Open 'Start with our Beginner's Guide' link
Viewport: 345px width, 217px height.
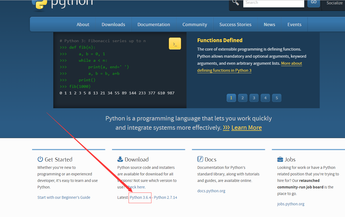(64, 197)
